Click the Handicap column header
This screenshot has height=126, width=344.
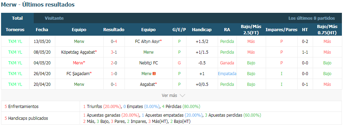click(x=202, y=30)
